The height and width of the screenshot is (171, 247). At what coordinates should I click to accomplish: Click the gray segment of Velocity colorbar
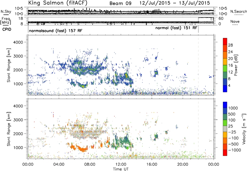pos(225,129)
